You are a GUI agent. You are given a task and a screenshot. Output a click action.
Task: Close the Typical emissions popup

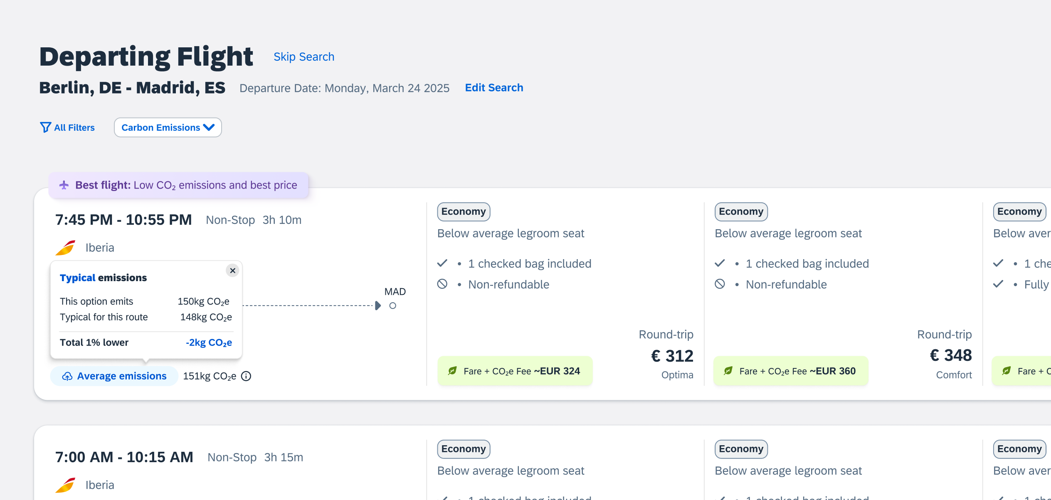233,271
